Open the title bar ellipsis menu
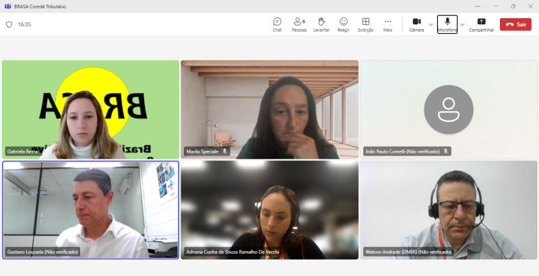The image size is (539, 276). [478, 6]
